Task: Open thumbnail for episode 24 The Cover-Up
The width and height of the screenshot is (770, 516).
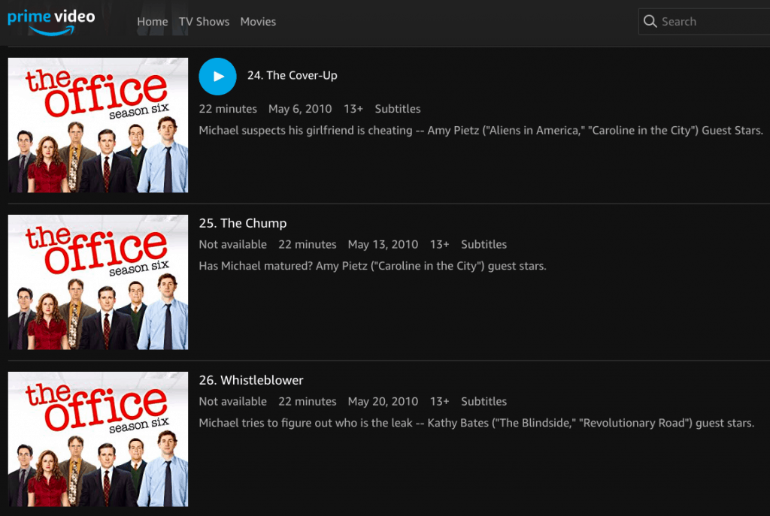Action: (x=99, y=125)
